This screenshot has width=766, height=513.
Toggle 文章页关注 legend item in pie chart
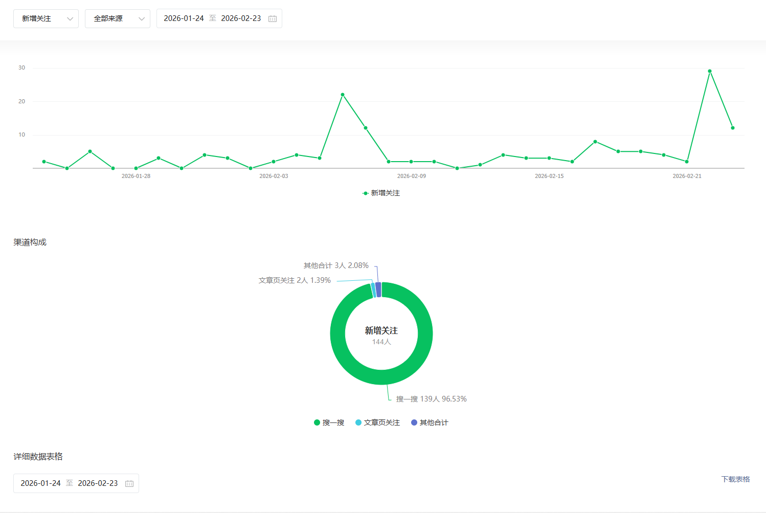[377, 422]
